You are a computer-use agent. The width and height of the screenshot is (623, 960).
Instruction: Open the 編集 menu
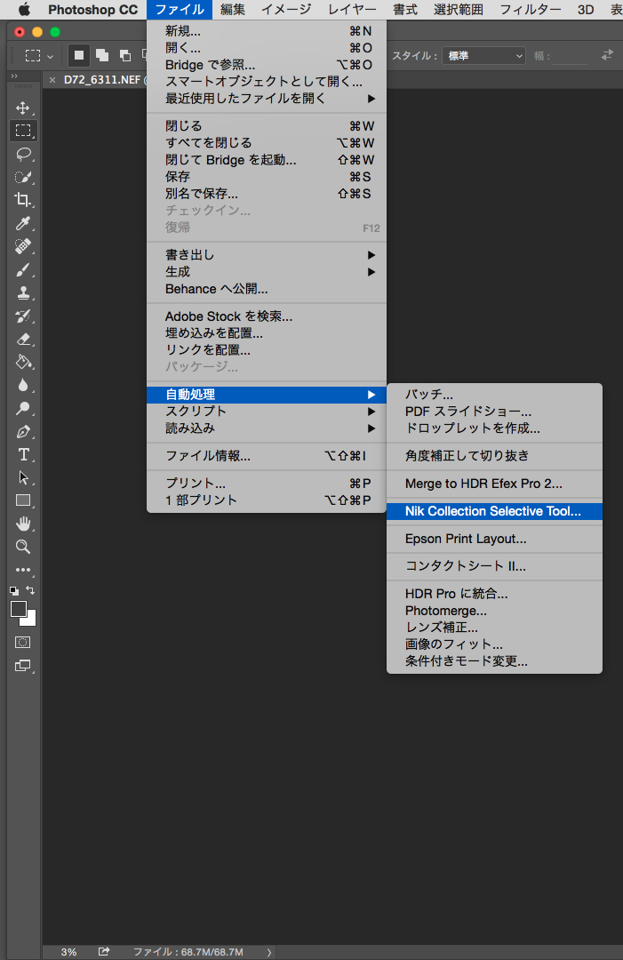coord(233,9)
